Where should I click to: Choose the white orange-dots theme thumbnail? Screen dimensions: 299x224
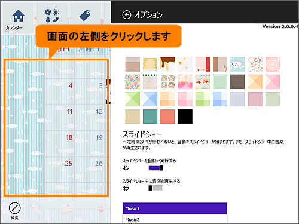click(185, 65)
